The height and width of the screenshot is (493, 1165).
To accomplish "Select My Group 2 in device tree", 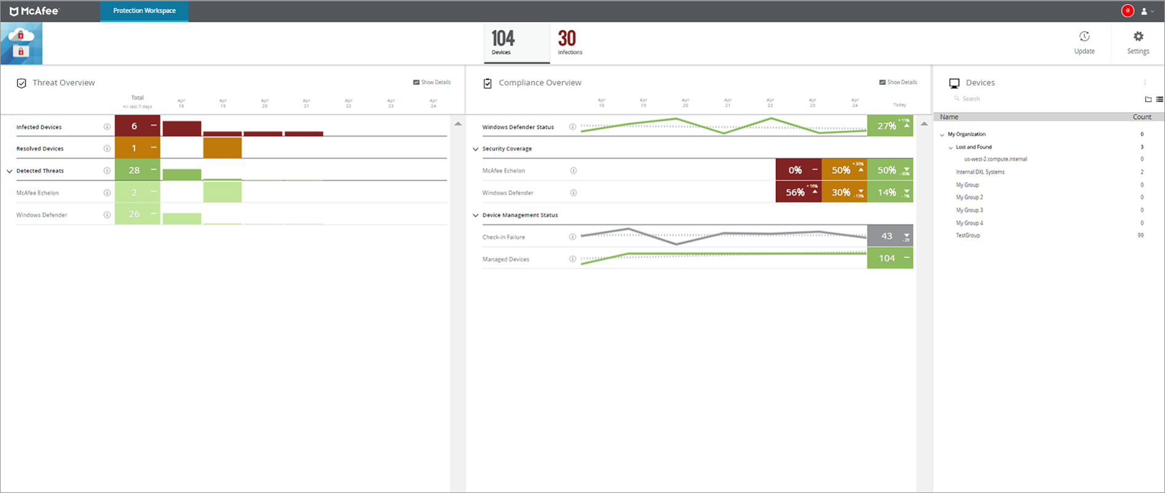I will coord(970,197).
